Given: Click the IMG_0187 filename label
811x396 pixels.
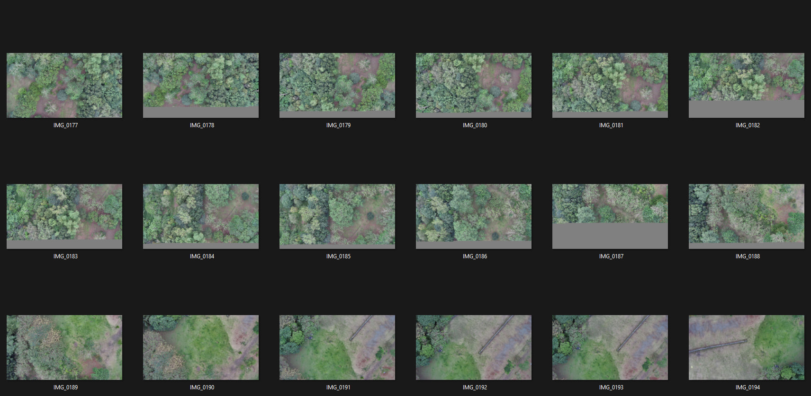Looking at the screenshot, I should (611, 256).
